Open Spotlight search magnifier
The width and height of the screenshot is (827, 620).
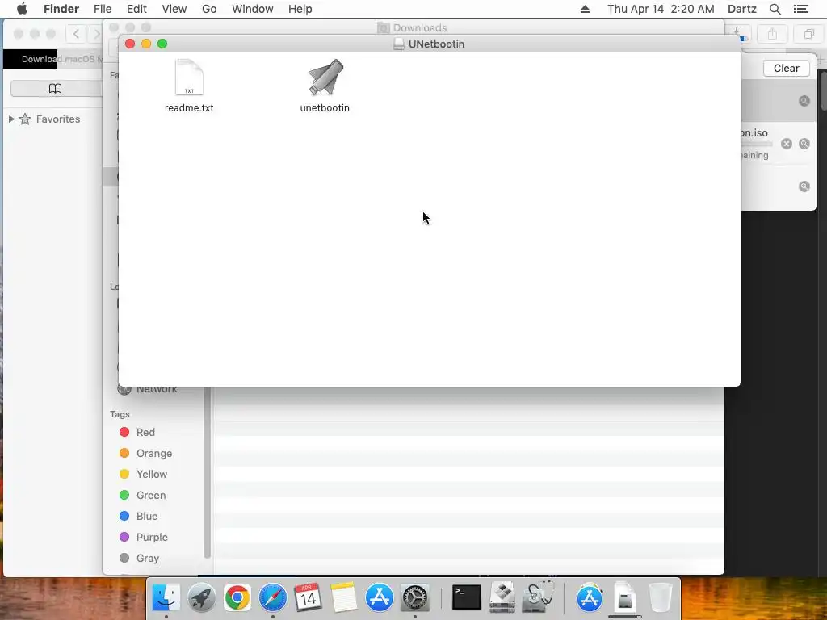click(775, 9)
